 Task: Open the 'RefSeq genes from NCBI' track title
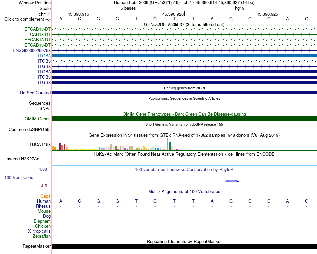tap(184, 88)
